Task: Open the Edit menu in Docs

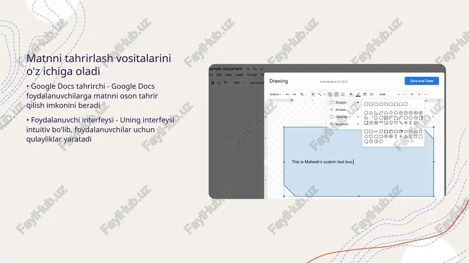Action: click(x=219, y=75)
